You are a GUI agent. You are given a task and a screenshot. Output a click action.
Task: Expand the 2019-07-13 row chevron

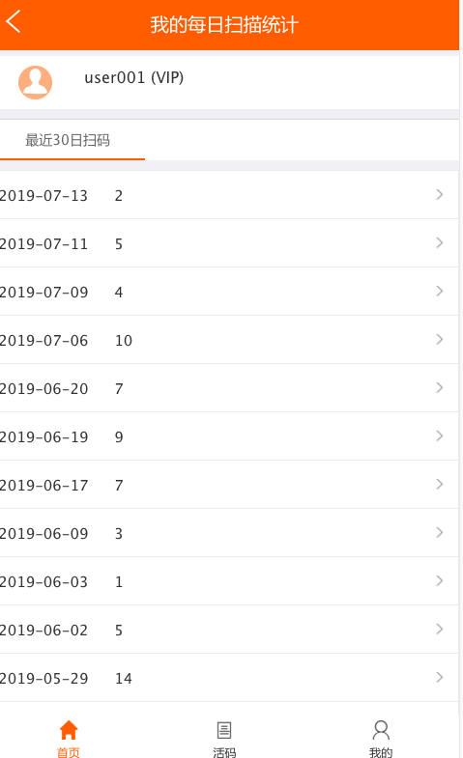(x=439, y=194)
